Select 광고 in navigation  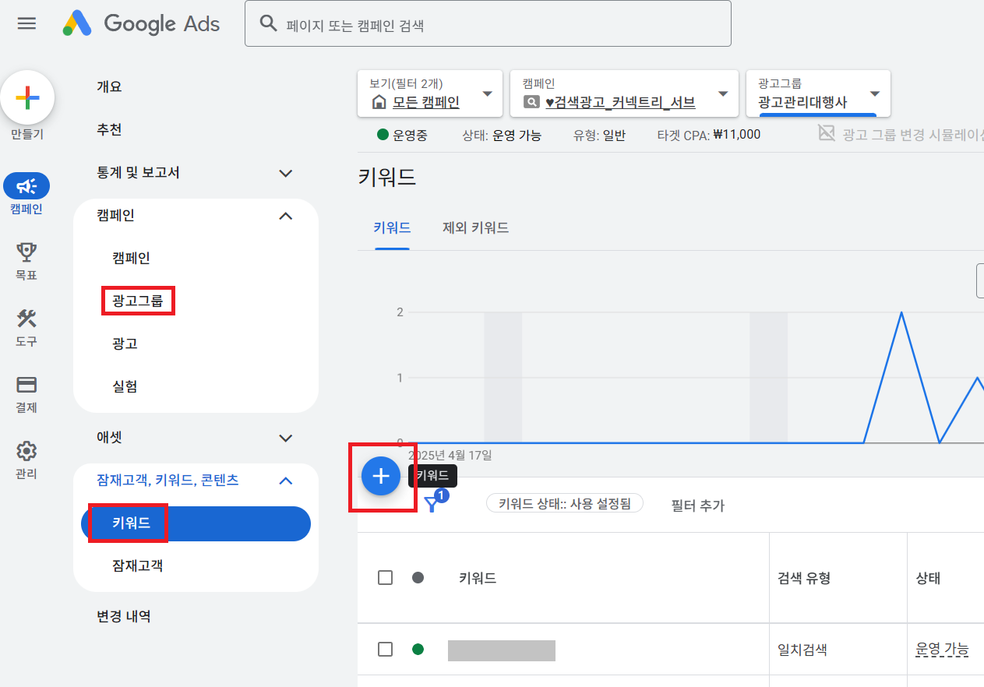click(125, 343)
